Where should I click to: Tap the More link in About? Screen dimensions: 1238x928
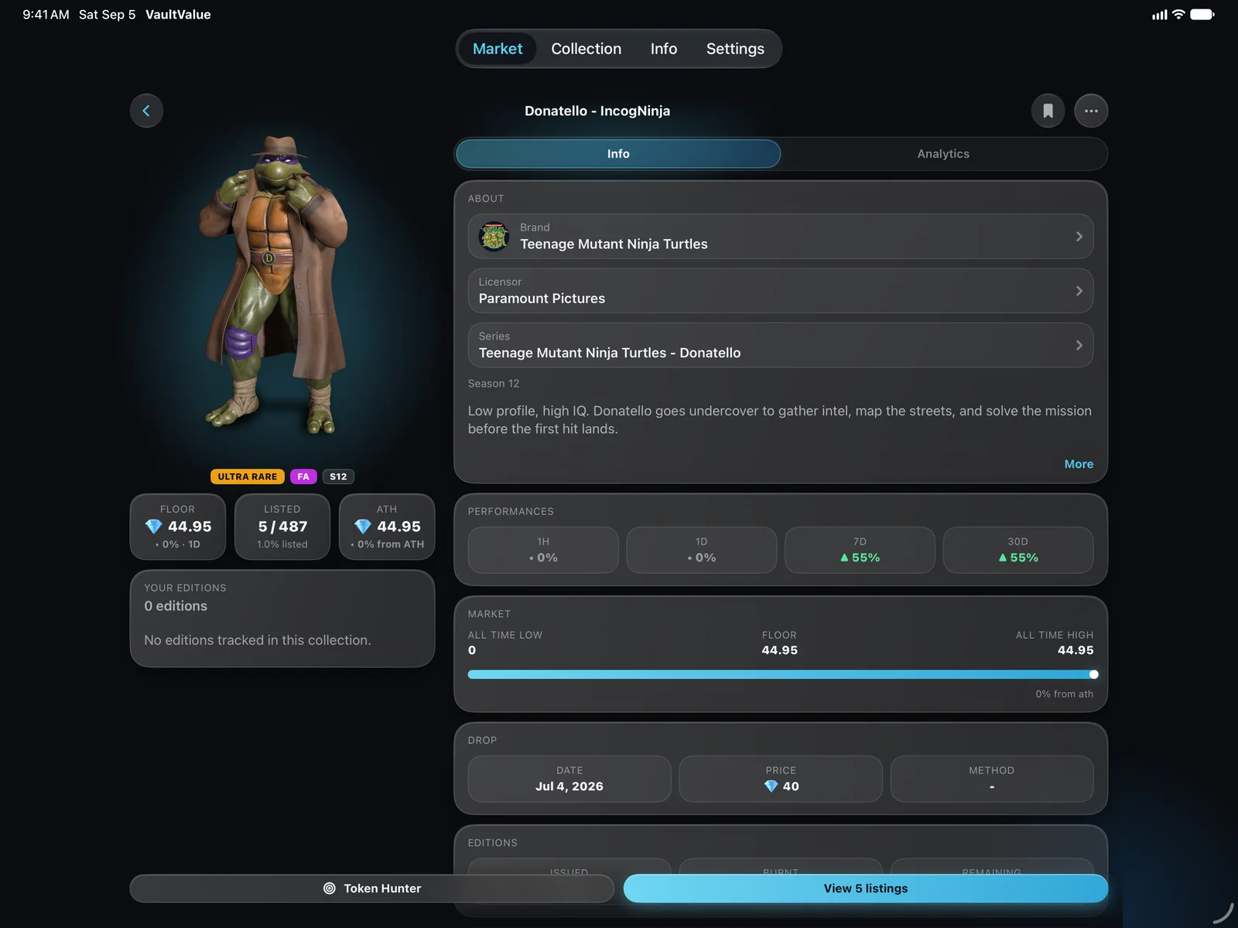[x=1079, y=464]
